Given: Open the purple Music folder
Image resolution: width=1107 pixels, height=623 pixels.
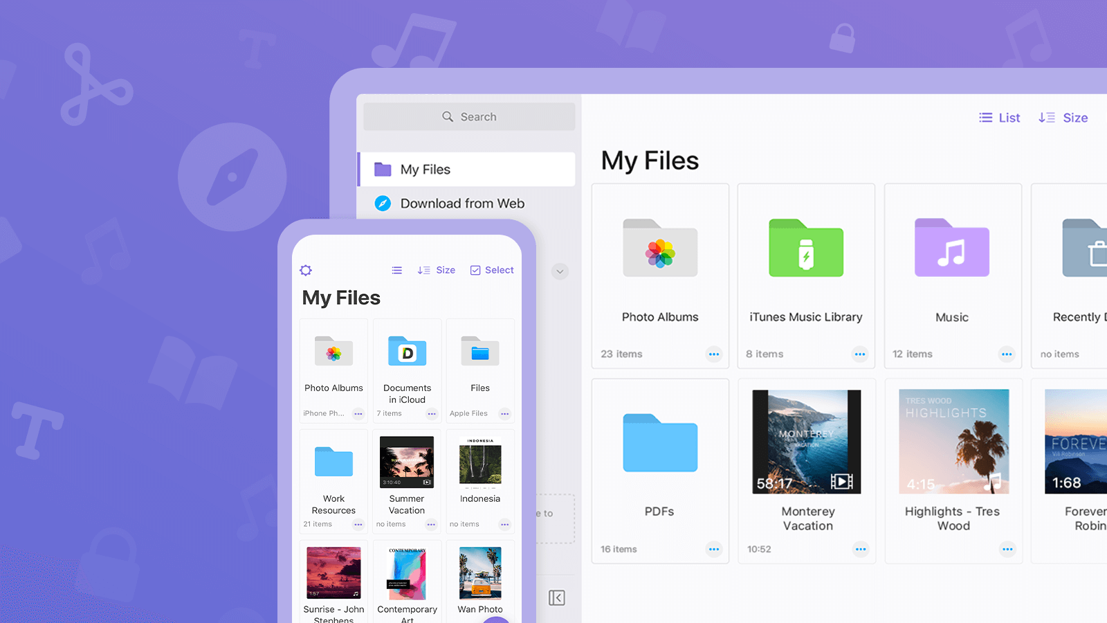Looking at the screenshot, I should click(952, 249).
